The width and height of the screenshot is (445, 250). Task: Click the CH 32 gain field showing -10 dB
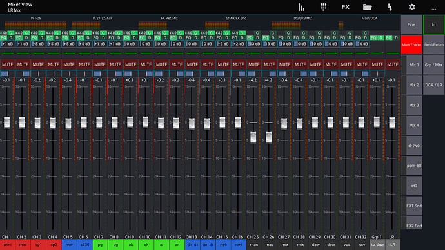[362, 44]
